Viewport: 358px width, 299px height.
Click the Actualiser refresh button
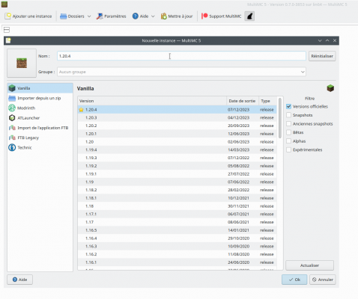click(309, 265)
